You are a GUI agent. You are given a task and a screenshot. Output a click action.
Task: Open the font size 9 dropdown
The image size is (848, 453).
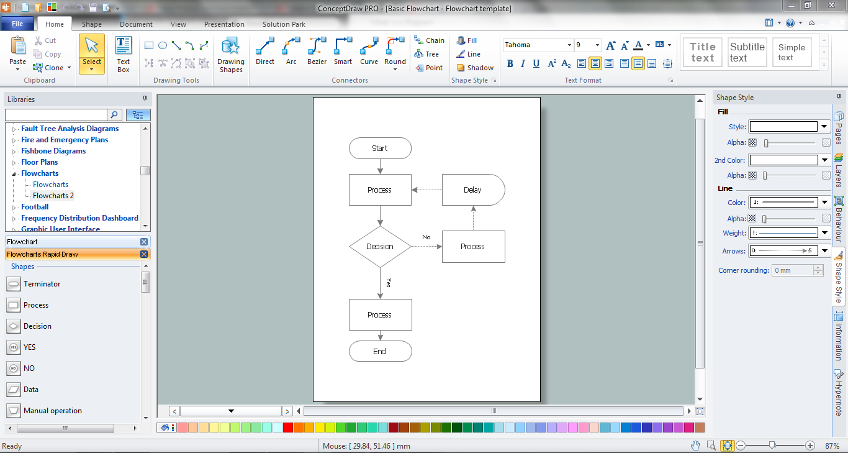click(598, 45)
